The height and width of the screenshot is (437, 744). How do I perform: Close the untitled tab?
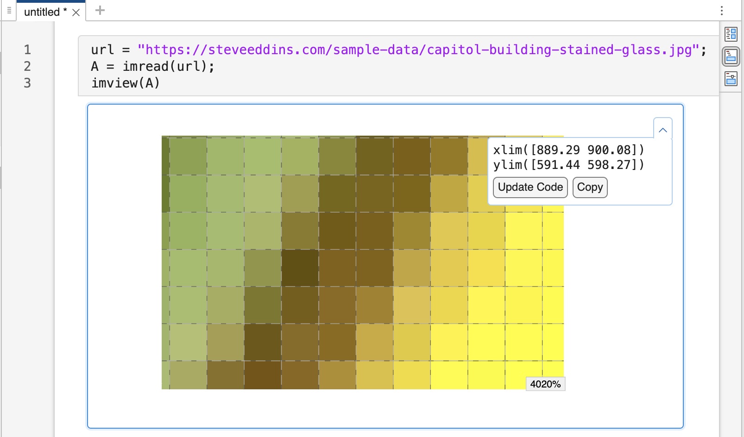(76, 12)
